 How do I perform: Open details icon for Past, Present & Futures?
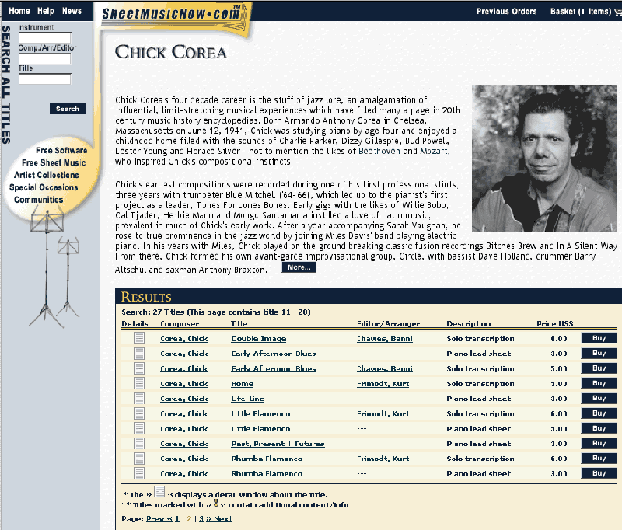pyautogui.click(x=139, y=444)
